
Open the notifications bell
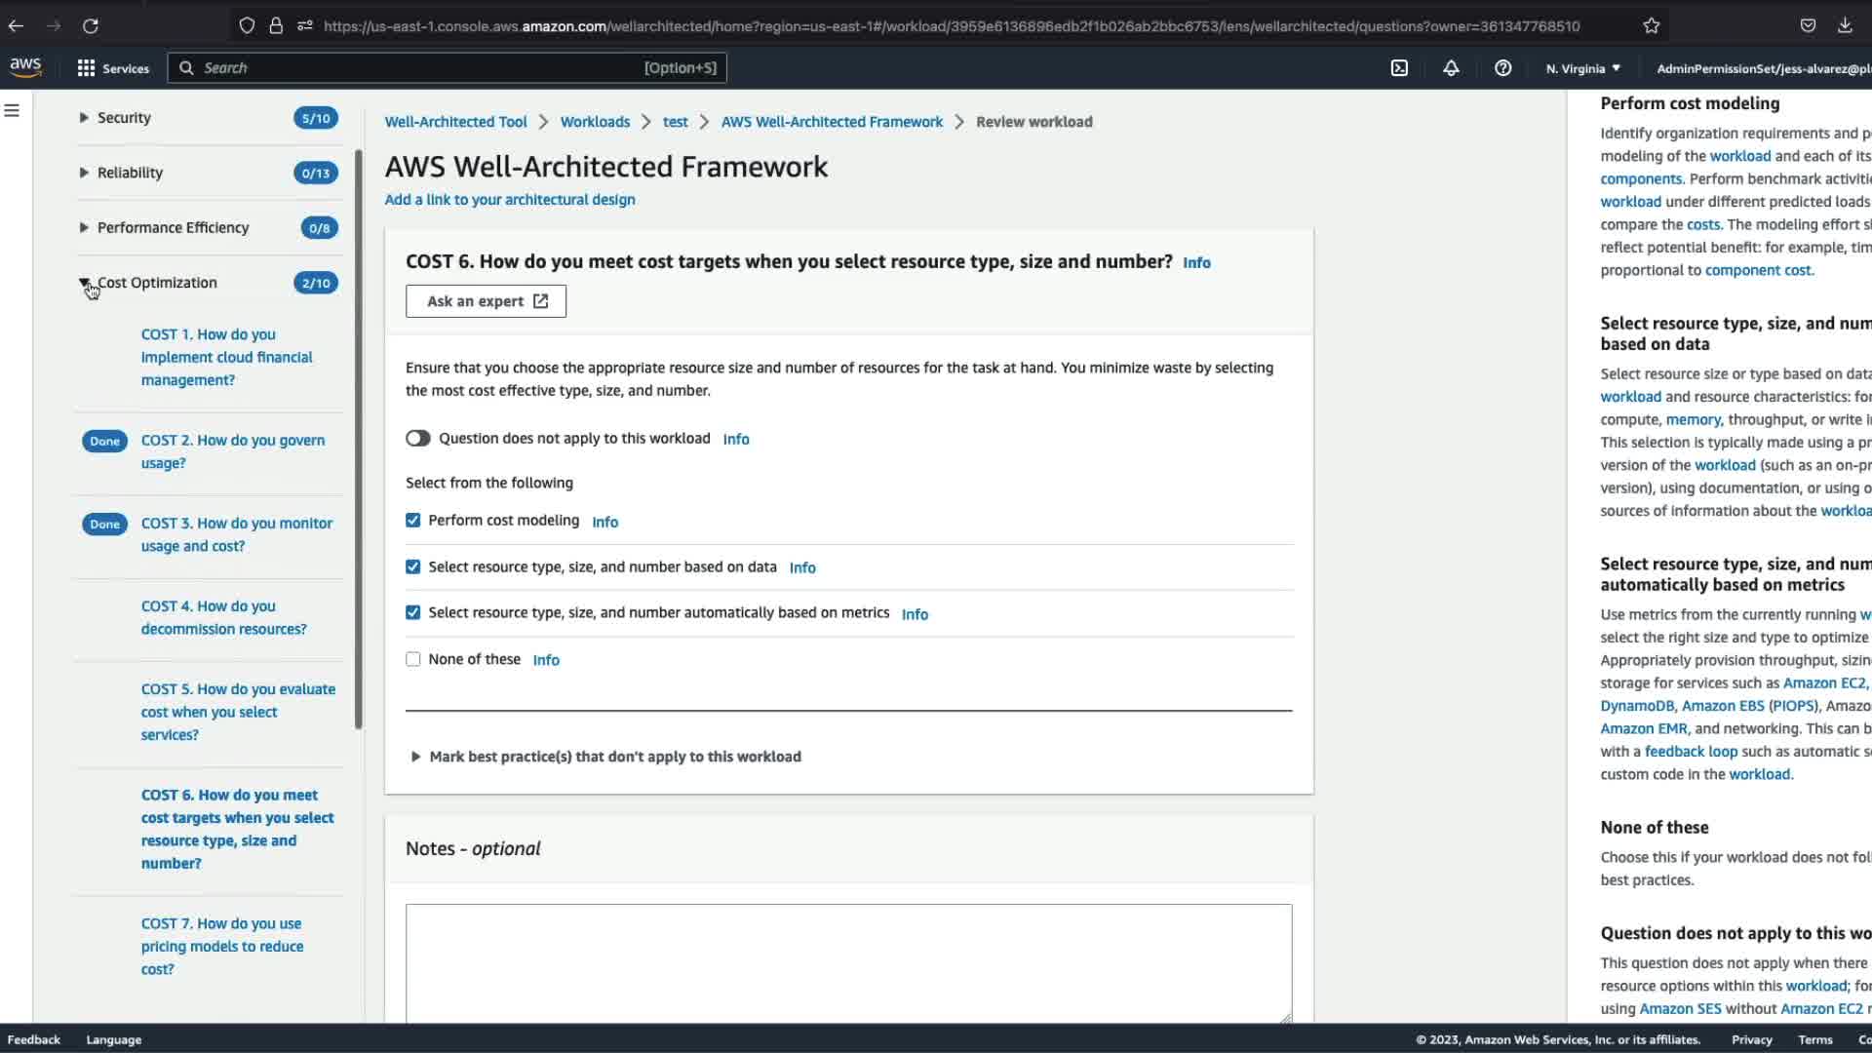pyautogui.click(x=1451, y=68)
